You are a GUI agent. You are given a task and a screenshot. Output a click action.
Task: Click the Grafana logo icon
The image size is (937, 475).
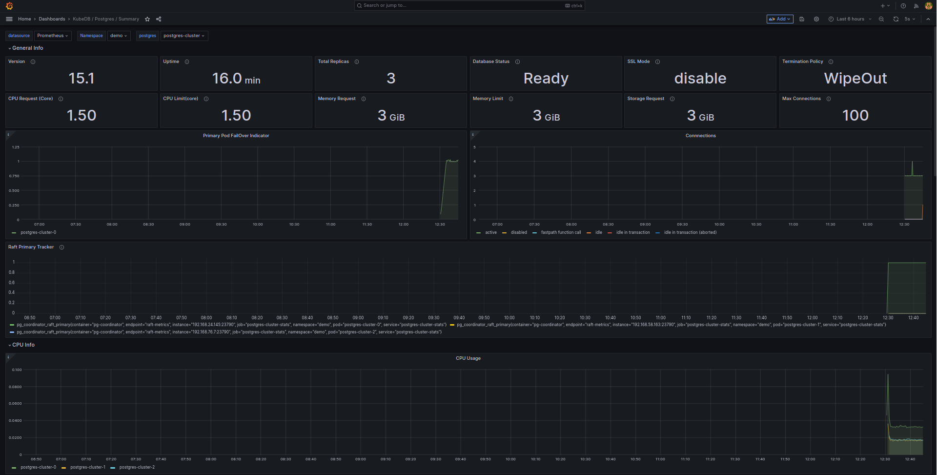pos(9,5)
